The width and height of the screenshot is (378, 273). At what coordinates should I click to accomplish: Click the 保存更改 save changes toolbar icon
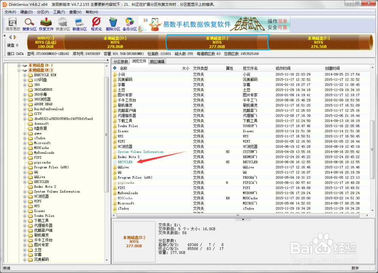12,24
